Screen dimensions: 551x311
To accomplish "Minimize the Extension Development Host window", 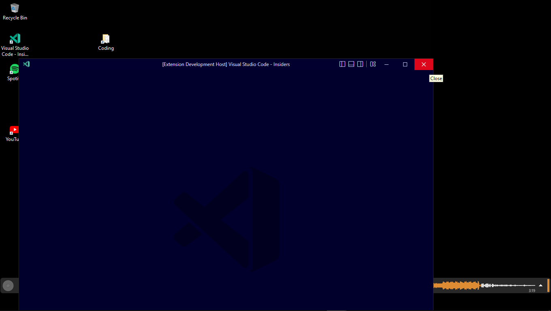I will click(387, 64).
